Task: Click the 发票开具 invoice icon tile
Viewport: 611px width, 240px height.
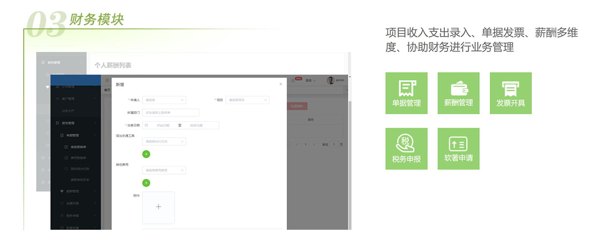Action: point(510,93)
